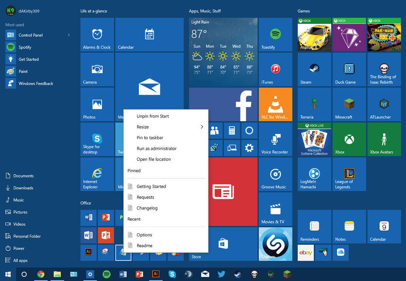
Task: Launch the Skype for desktop tile
Action: [x=97, y=140]
